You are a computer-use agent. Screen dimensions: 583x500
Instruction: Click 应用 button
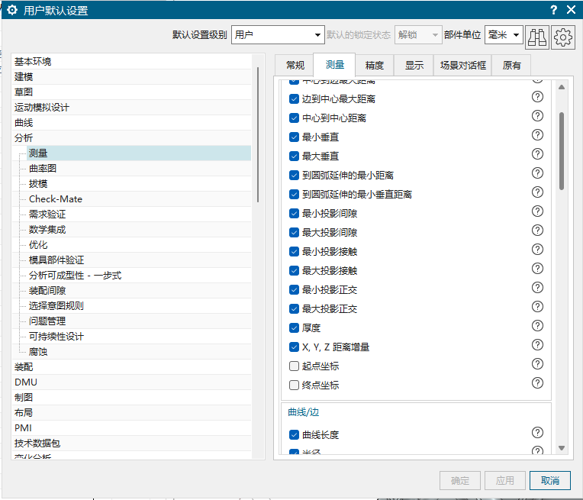coord(505,481)
